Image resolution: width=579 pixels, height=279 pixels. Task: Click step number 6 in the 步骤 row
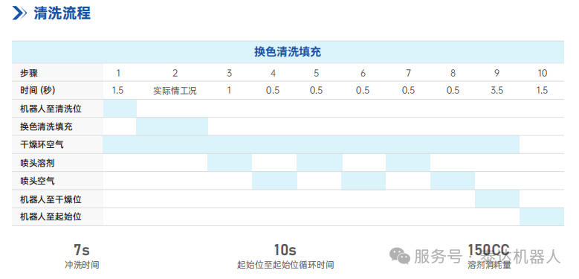363,73
